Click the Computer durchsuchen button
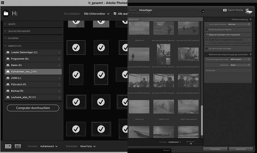Image resolution: width=257 pixels, height=153 pixels. [33, 108]
